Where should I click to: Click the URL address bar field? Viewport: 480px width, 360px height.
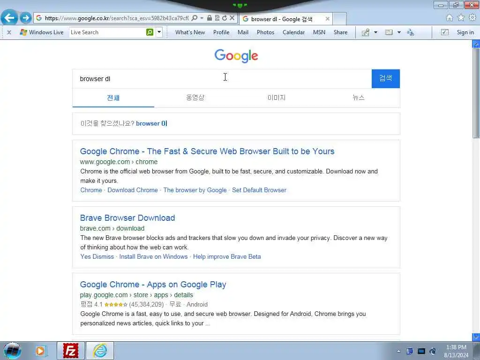(116, 18)
